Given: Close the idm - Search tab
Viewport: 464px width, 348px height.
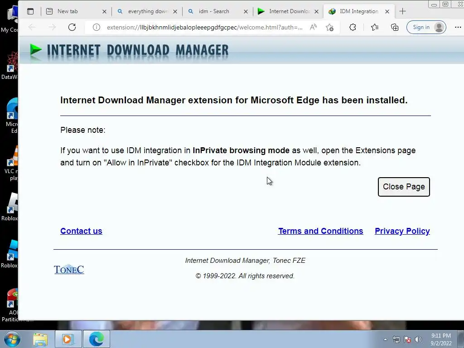Looking at the screenshot, I should 246,11.
